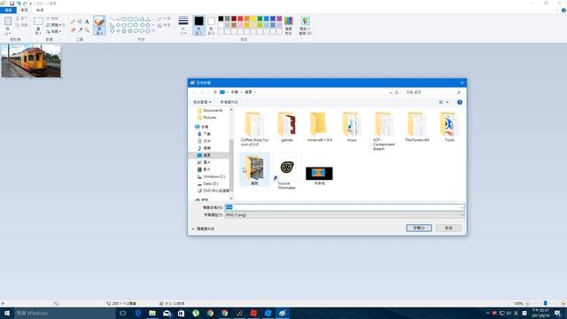Screen dimensions: 567x319
Task: Select The Forest x64 folder
Action: pyautogui.click(x=417, y=128)
